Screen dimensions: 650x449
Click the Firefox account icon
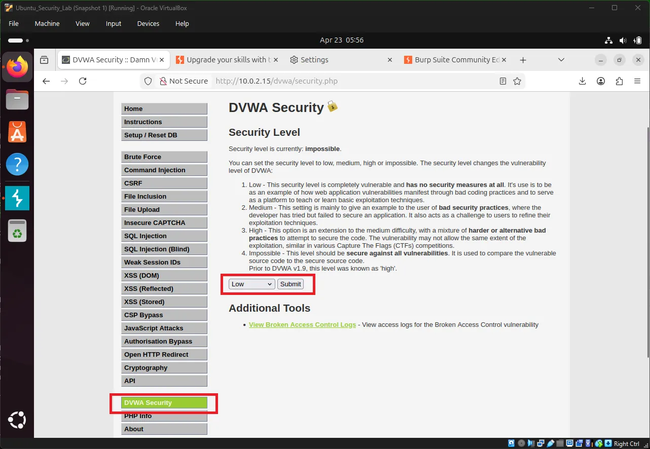tap(600, 81)
